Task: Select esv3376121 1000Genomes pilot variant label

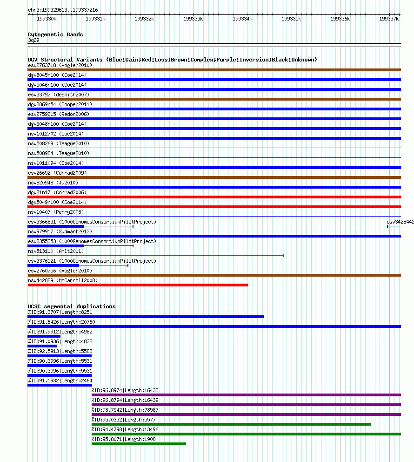Action: coord(92,261)
